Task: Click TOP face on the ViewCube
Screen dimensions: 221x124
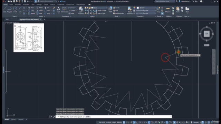Action: coord(206,34)
